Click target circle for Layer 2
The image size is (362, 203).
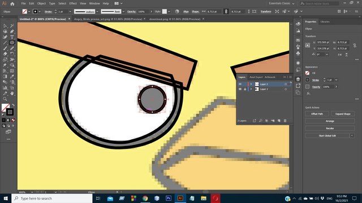tap(286, 84)
